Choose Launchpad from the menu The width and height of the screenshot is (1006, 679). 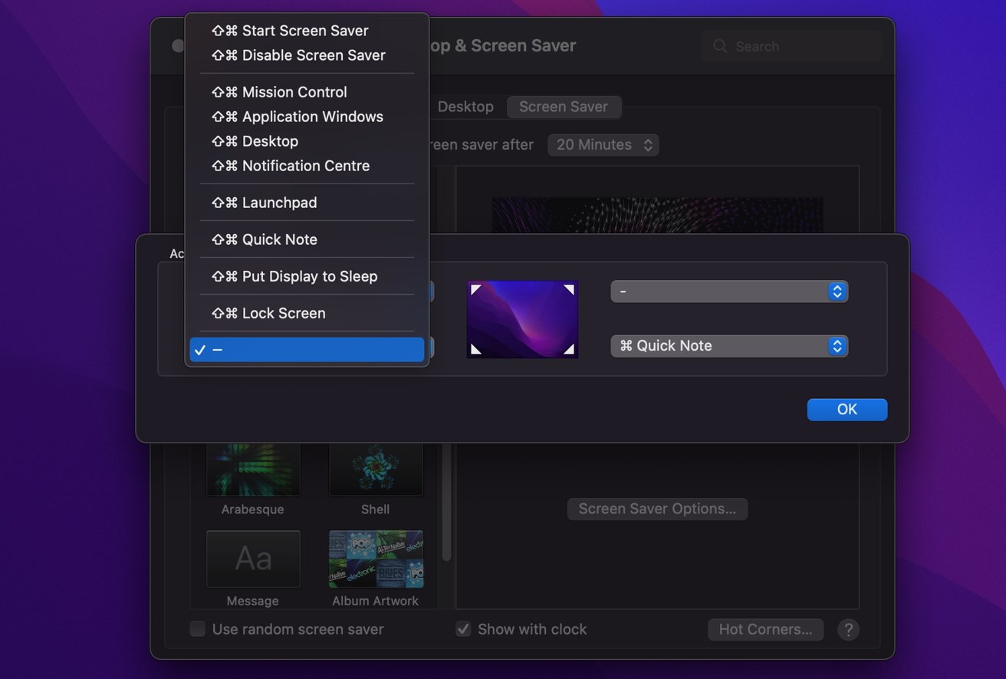click(307, 203)
